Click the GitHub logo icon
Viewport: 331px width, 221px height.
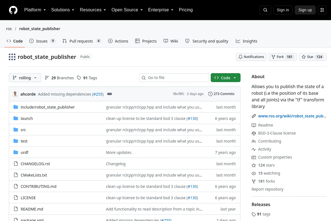13,10
